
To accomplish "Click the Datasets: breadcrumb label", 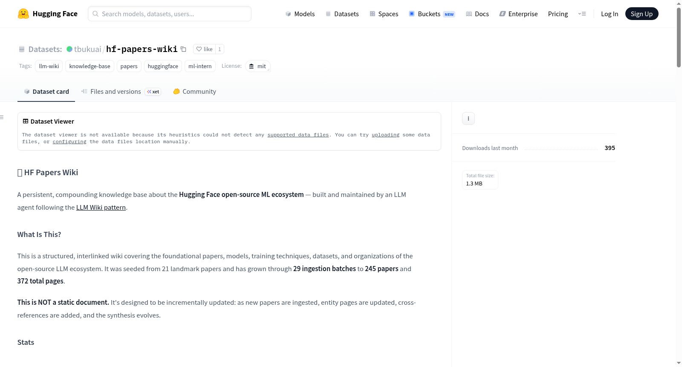I will click(45, 49).
